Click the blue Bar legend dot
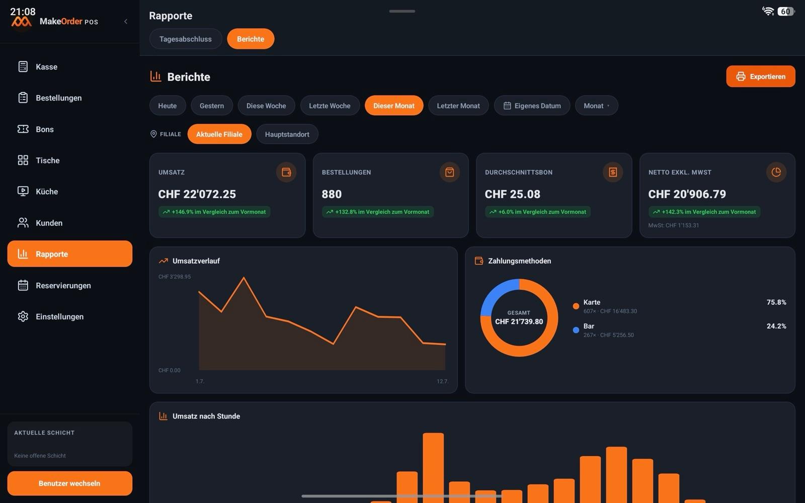 pos(576,330)
